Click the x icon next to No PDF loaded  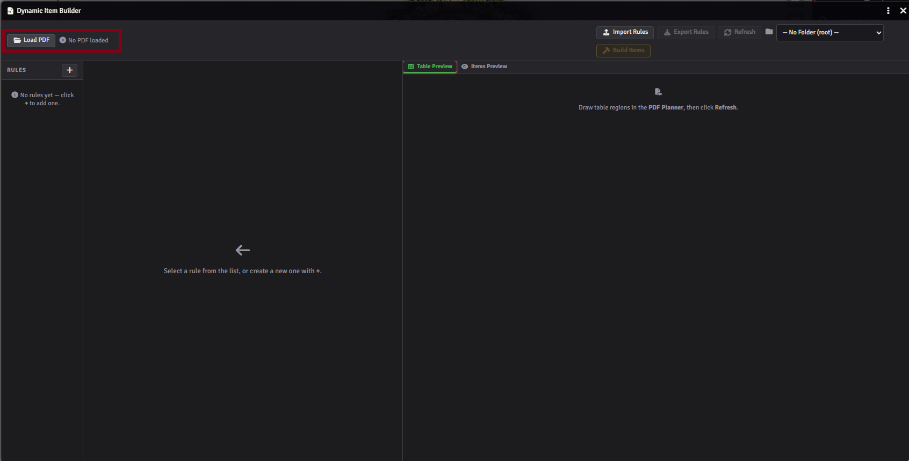63,40
